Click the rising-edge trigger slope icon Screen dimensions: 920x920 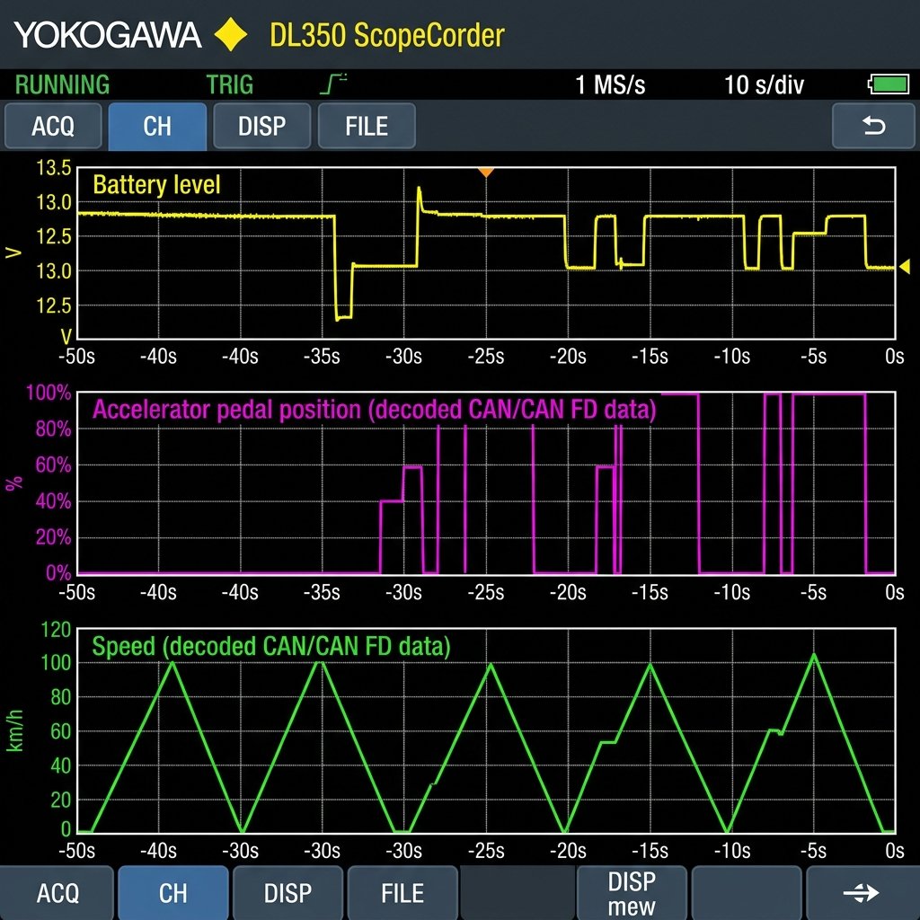[x=334, y=84]
